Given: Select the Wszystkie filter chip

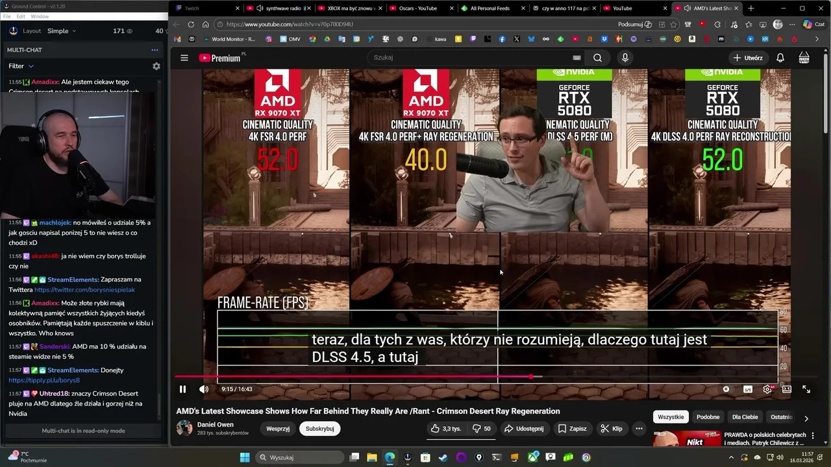Looking at the screenshot, I should point(671,417).
